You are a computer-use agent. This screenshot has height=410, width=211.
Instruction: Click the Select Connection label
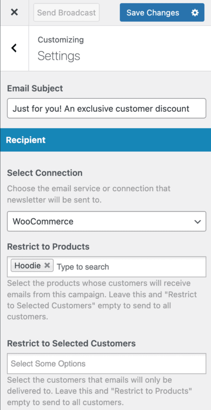click(x=45, y=173)
